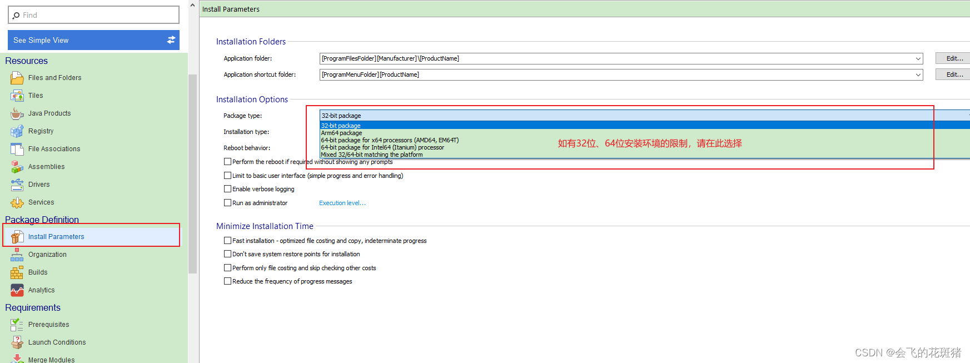Select 64-bit package for Intel64 Itanium
Viewport: 970px width, 363px height.
tap(645, 147)
